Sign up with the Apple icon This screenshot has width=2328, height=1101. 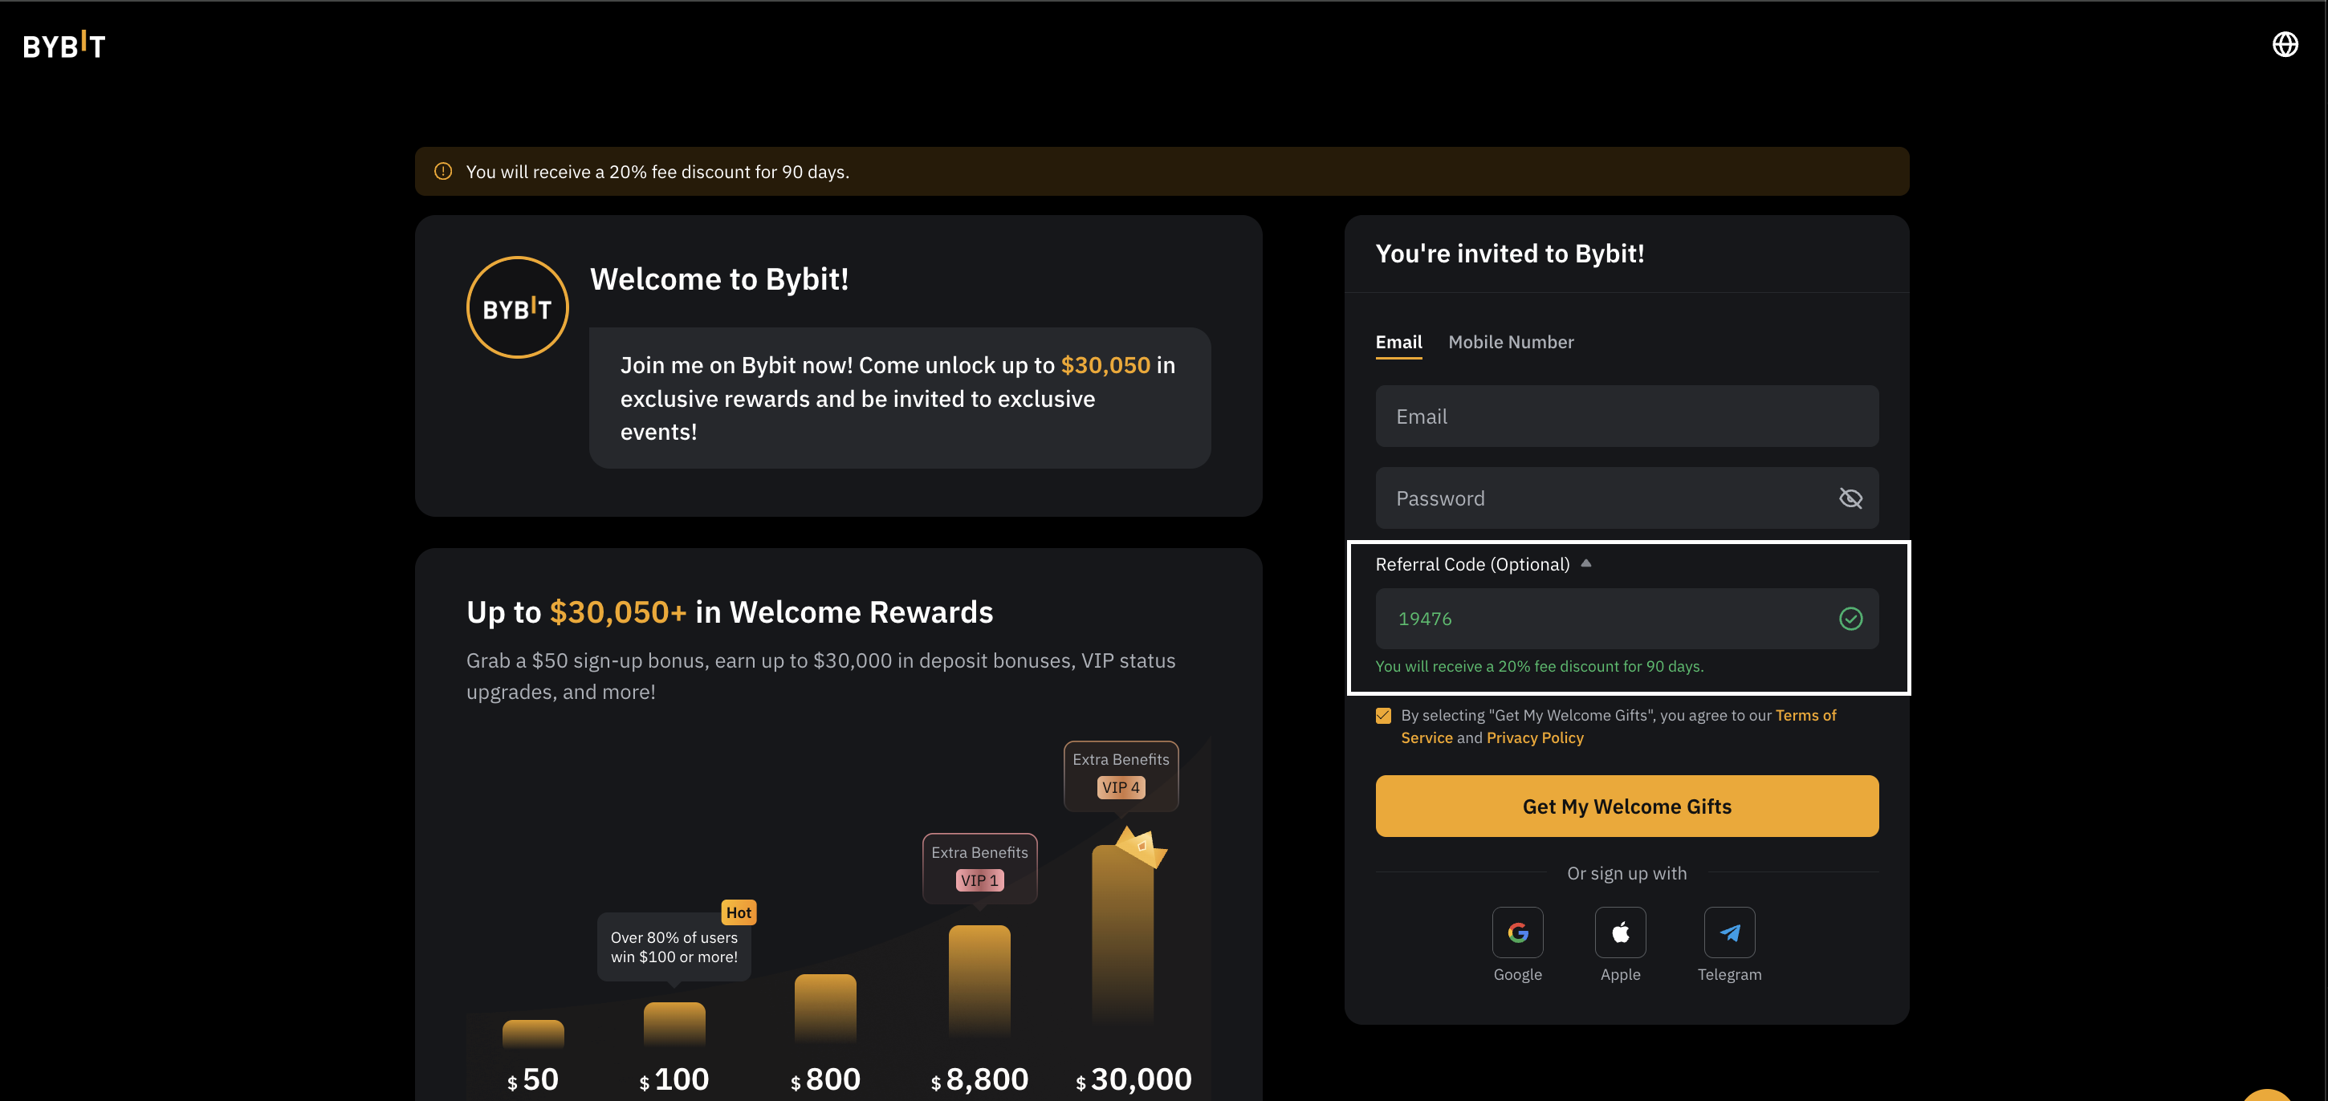(1619, 932)
